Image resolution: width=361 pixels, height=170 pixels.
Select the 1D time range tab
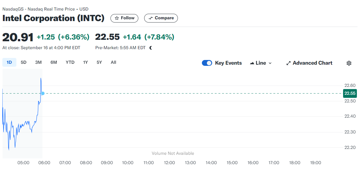click(9, 62)
